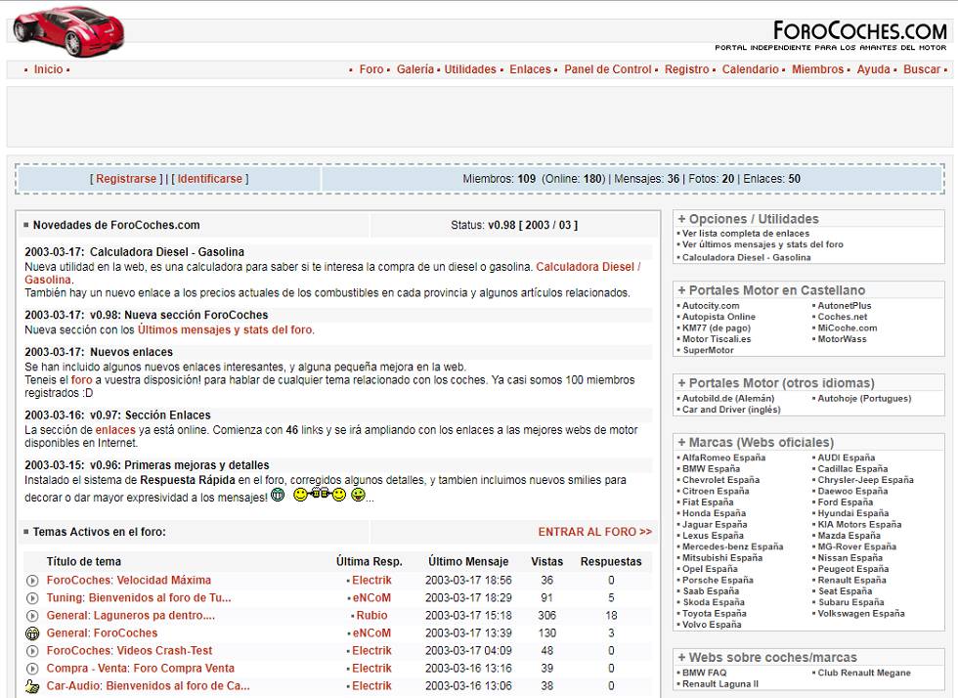Click the topic icon beside 'Car-Audio: Bienvenidos al foro'

tap(30, 685)
